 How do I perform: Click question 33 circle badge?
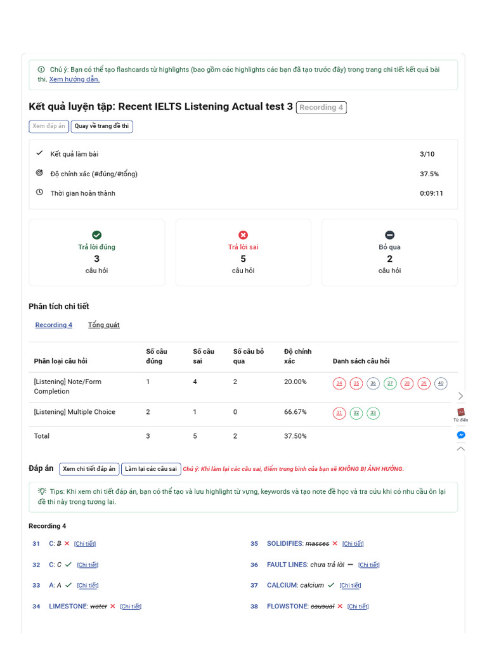373,413
